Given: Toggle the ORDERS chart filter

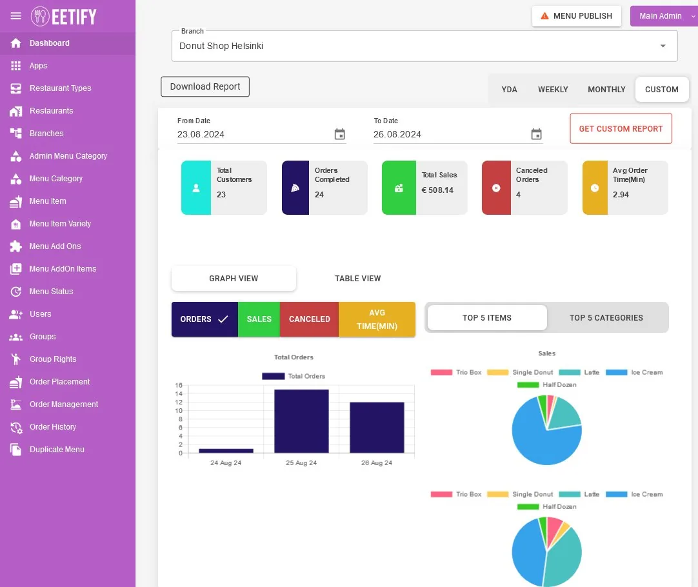Looking at the screenshot, I should pos(204,319).
